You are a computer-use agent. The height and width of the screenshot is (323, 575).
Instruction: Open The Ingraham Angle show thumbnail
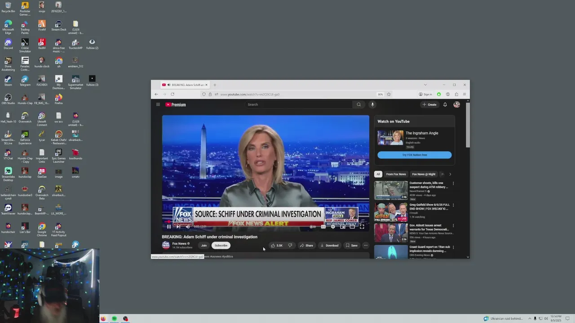coord(390,138)
